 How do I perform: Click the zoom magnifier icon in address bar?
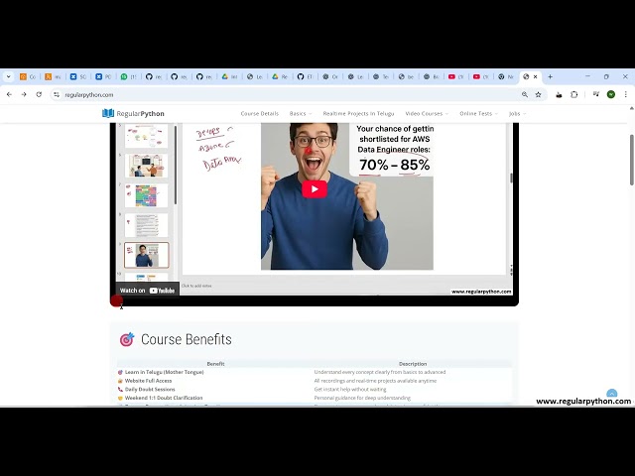(525, 94)
